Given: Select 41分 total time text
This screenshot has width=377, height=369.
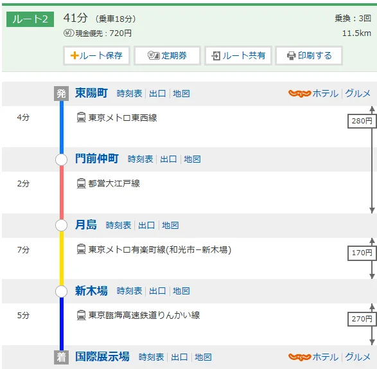Looking at the screenshot, I should 75,18.
